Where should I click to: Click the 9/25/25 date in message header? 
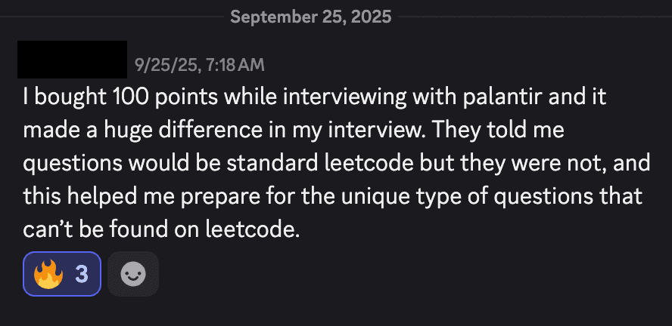point(159,65)
